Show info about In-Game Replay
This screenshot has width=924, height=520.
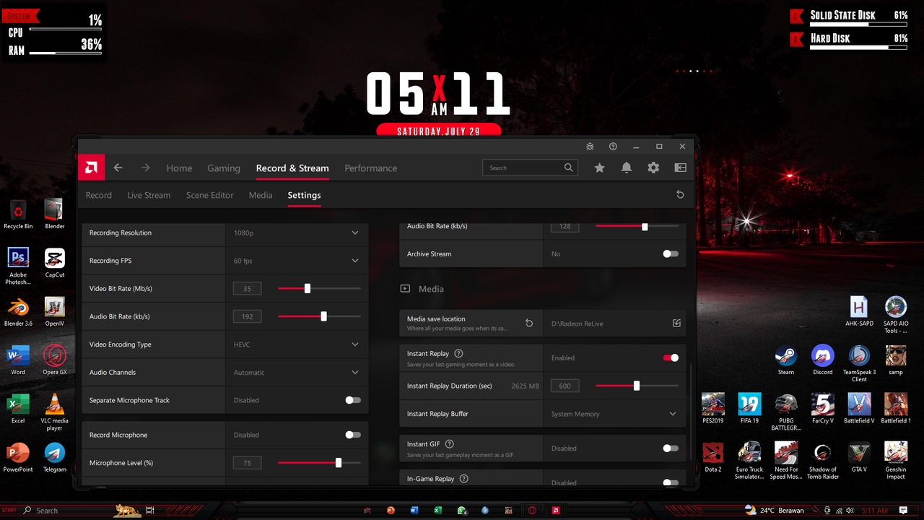point(464,479)
